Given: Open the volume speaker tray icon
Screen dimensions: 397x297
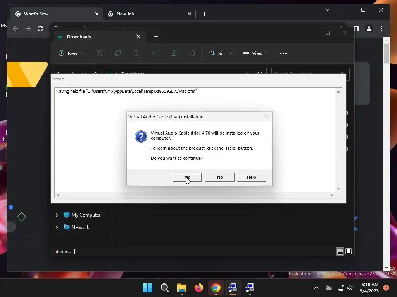Looking at the screenshot, I should 350,288.
